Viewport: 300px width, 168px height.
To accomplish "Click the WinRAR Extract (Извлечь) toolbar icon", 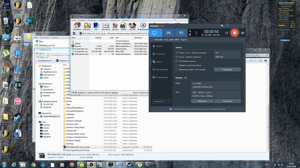I will coord(87,27).
